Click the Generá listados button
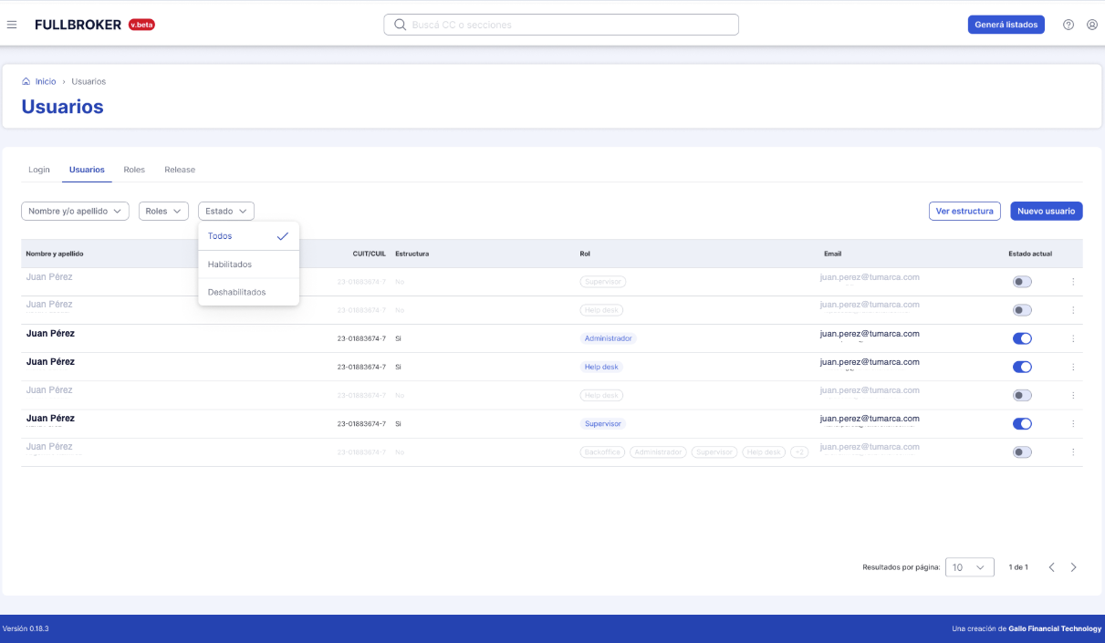1105x643 pixels. [1006, 25]
